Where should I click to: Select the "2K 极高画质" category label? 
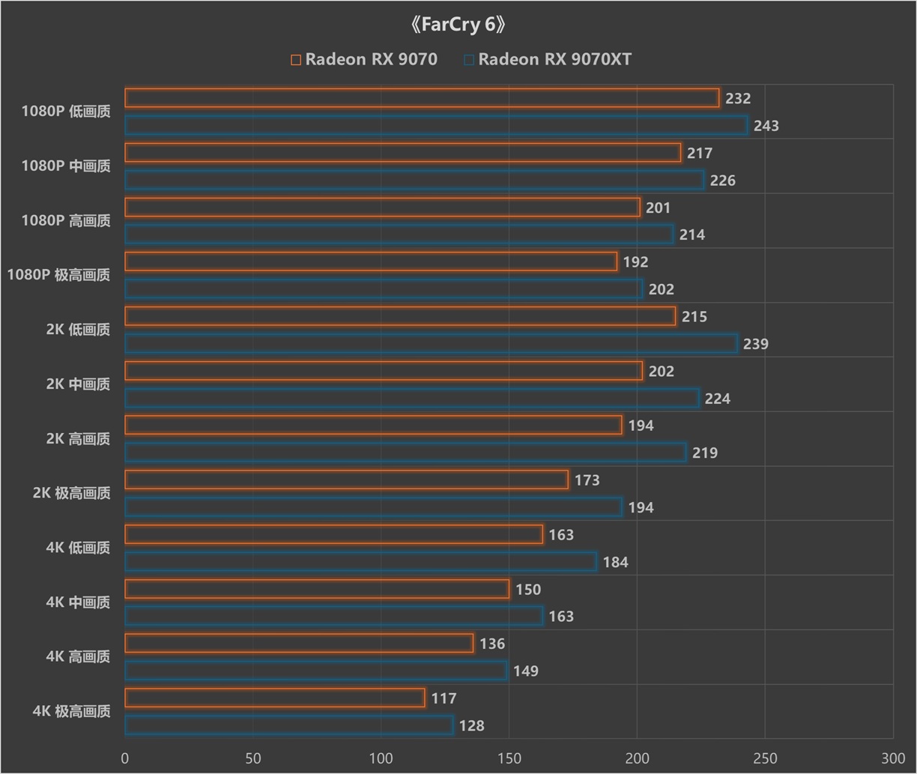72,493
